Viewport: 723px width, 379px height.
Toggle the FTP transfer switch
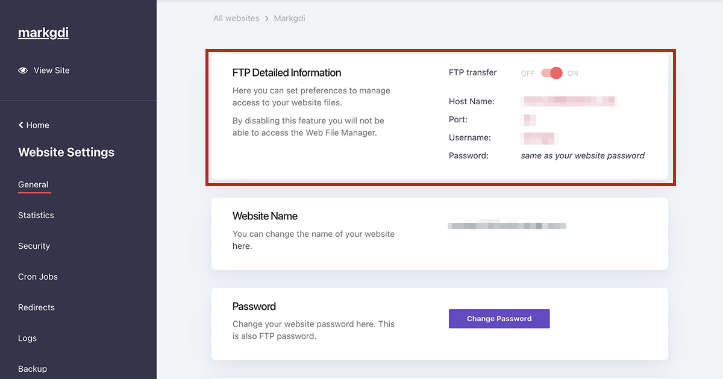coord(551,73)
